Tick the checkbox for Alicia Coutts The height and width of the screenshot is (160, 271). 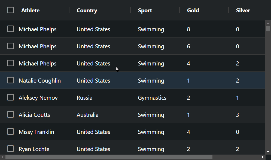click(11, 114)
